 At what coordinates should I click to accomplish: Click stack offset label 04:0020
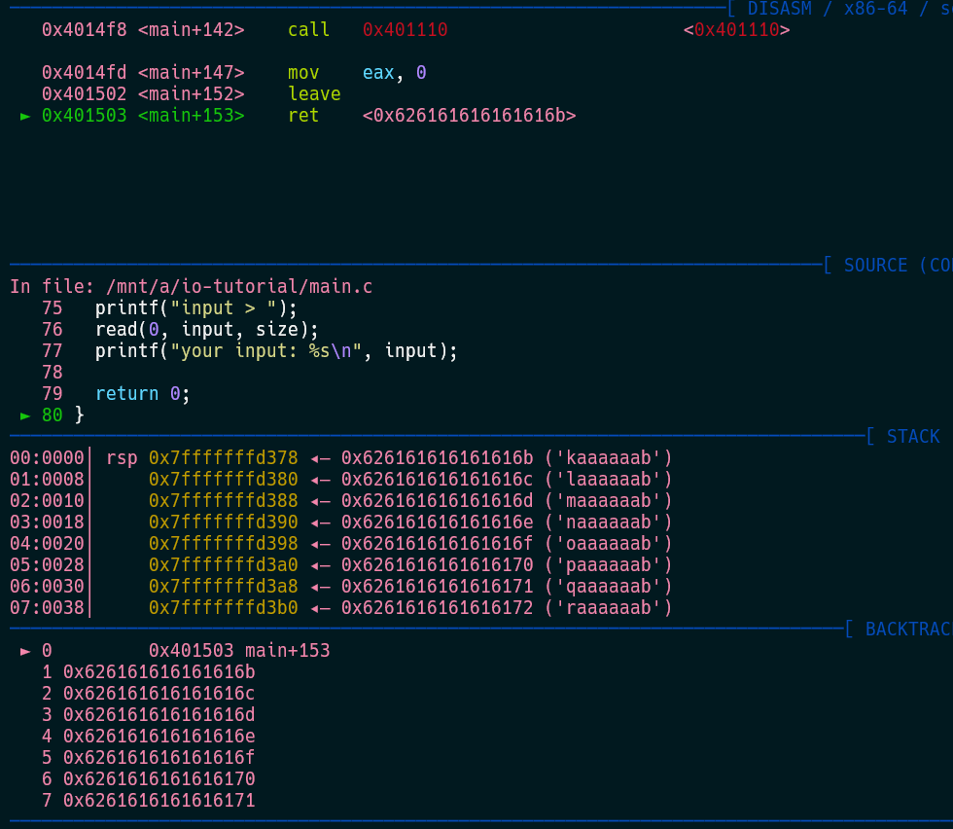click(47, 543)
